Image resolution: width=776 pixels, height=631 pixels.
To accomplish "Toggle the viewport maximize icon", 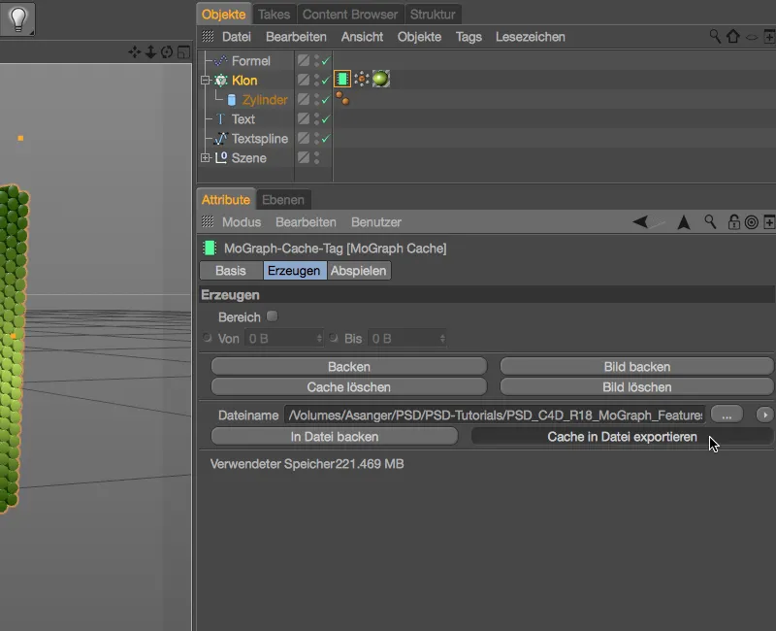I will pos(183,52).
